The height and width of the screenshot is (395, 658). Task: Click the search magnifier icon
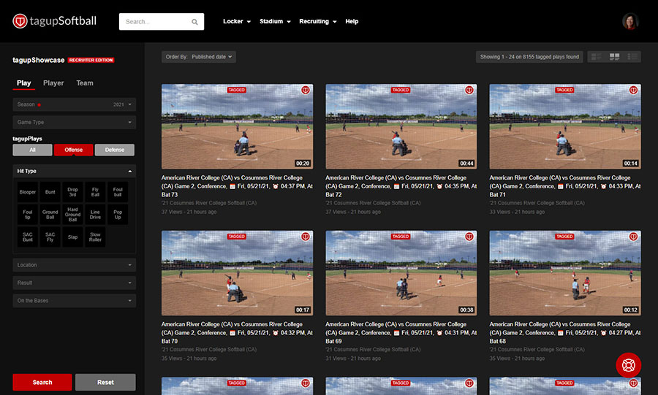(194, 22)
